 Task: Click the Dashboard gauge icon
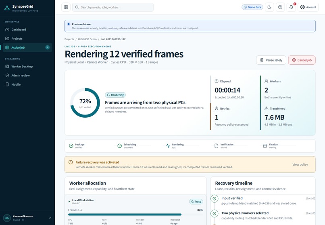coord(7,30)
